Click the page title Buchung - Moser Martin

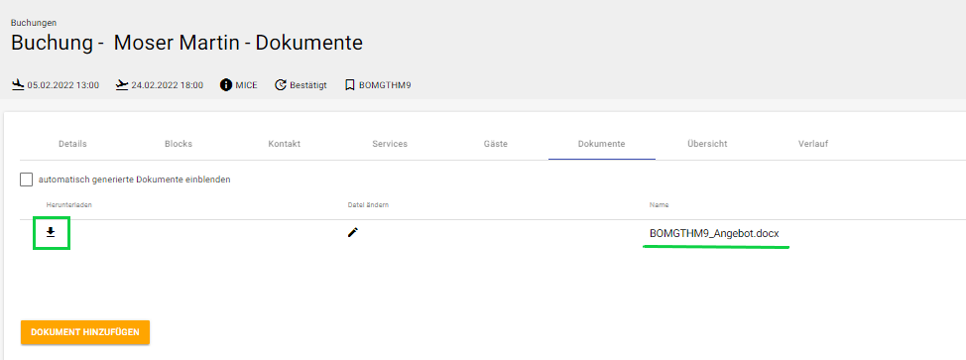pos(186,44)
